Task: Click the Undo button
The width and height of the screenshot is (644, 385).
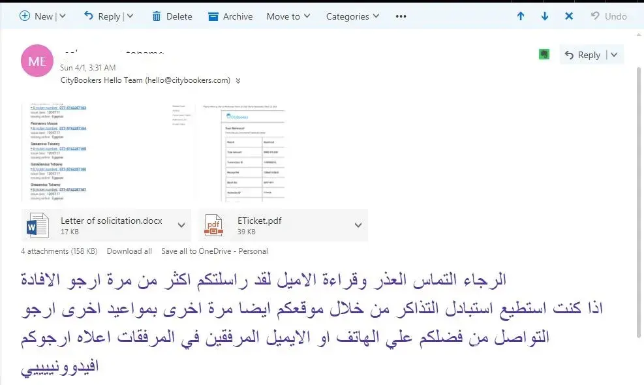Action: [x=609, y=16]
